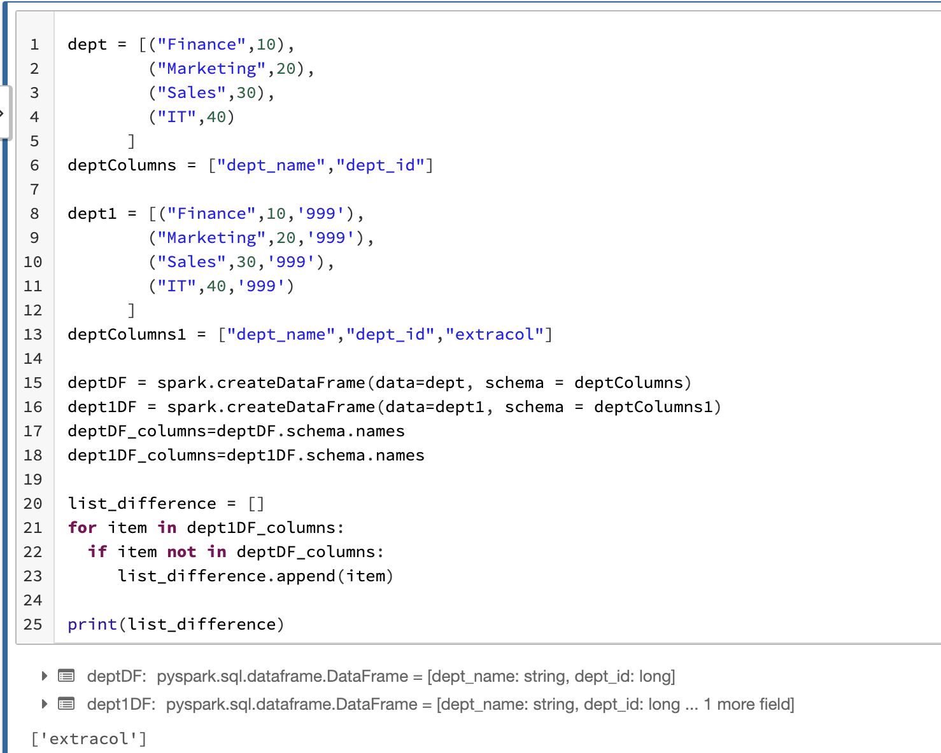Click line number 13 in the gutter
Image resolution: width=941 pixels, height=753 pixels.
click(x=32, y=334)
